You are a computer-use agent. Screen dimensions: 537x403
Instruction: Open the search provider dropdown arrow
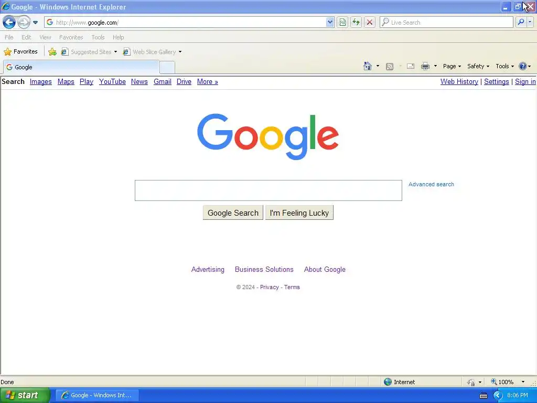530,22
